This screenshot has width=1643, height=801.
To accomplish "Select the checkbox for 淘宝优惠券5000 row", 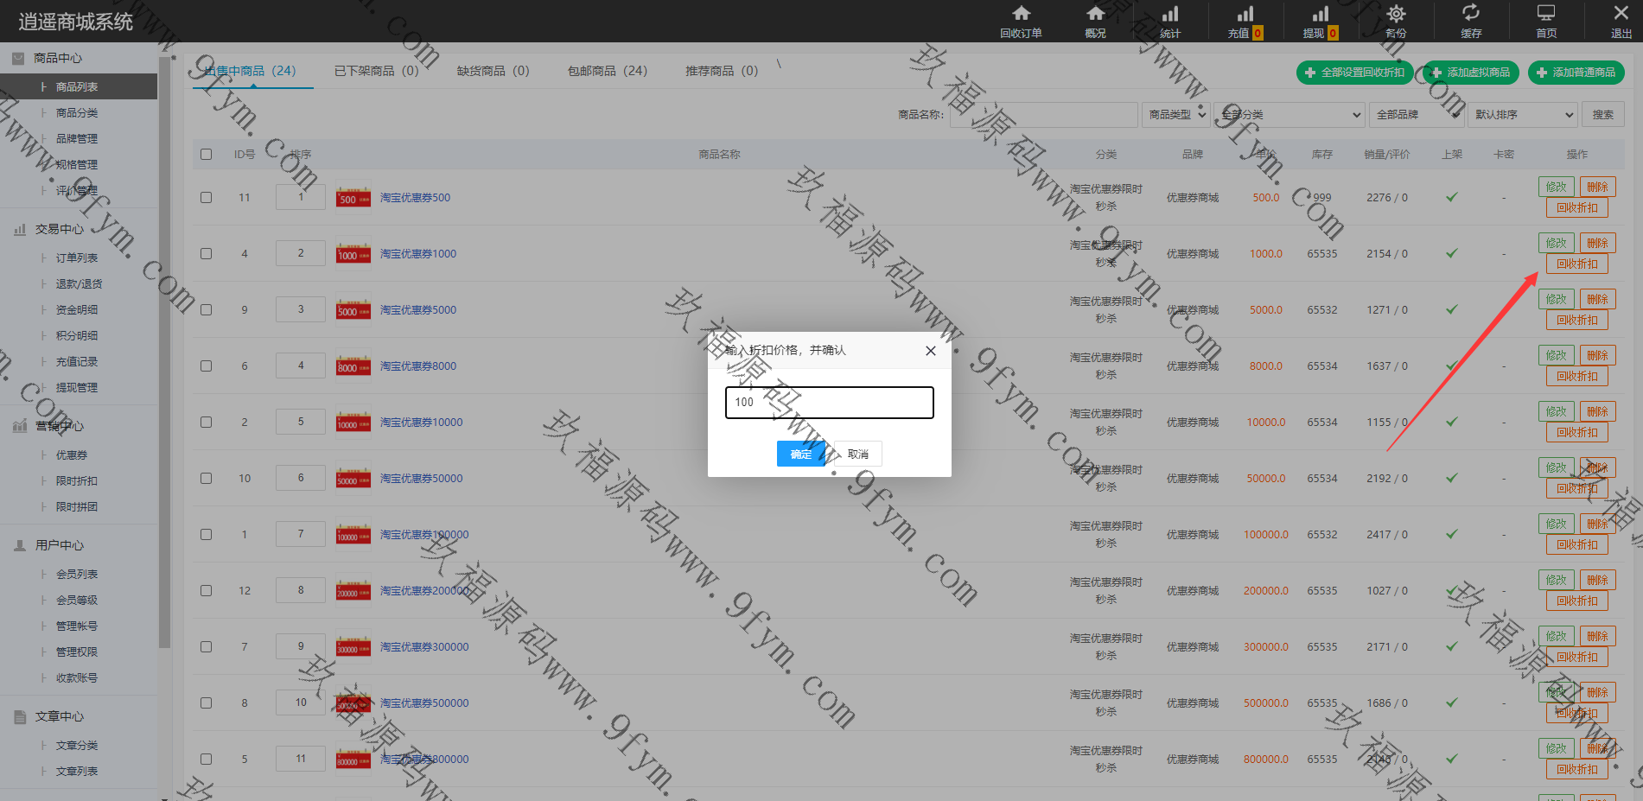I will point(206,309).
